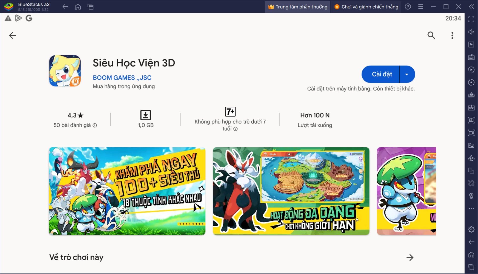The image size is (478, 274).
Task: Click the BlueStacks title bar back arrow
Action: [x=65, y=7]
